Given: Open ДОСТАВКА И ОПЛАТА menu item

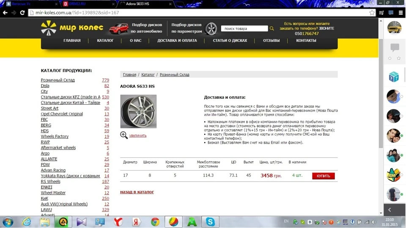Looking at the screenshot, I should click(x=177, y=41).
